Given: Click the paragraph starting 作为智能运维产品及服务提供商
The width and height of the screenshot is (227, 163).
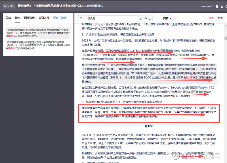Looking at the screenshot, I should tap(149, 112).
